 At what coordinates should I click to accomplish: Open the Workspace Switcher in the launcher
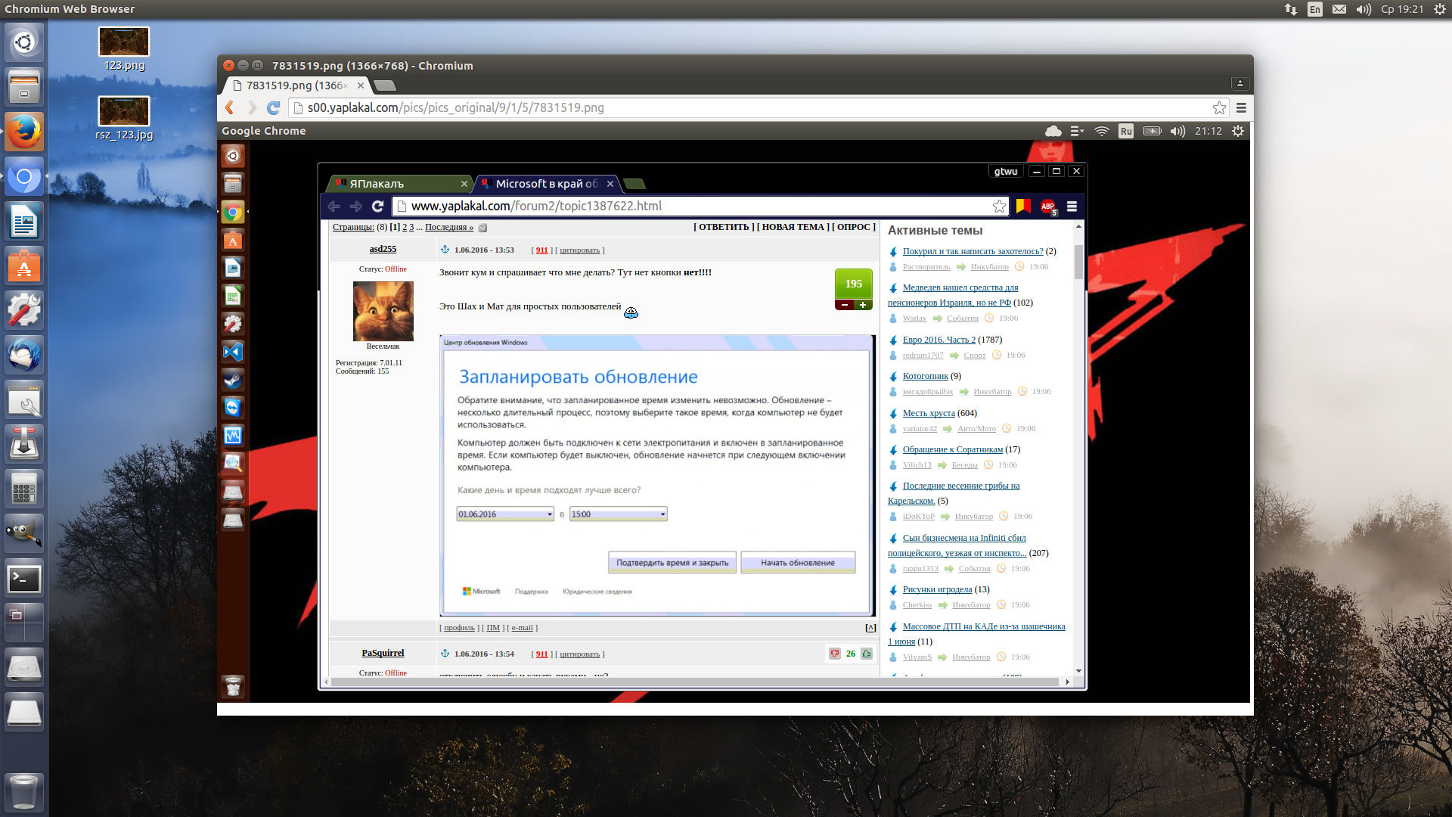(24, 623)
